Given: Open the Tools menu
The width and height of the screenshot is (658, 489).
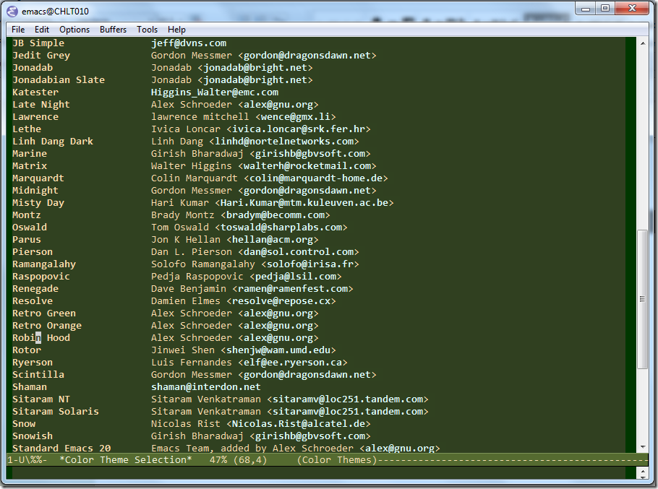Looking at the screenshot, I should (147, 30).
